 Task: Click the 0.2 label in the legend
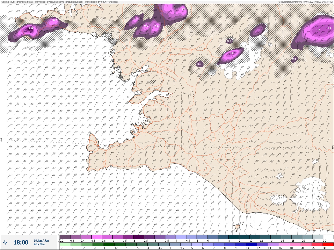click(x=62, y=241)
